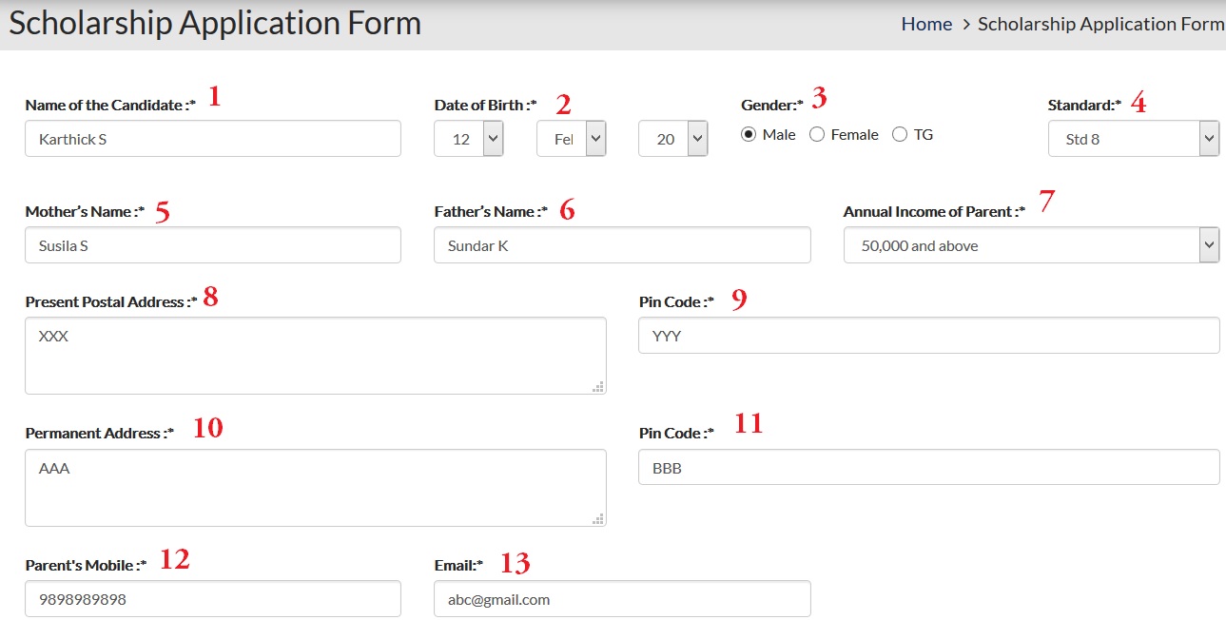Screen dimensions: 1226x620
Task: Choose the Female gender option
Action: pos(817,135)
